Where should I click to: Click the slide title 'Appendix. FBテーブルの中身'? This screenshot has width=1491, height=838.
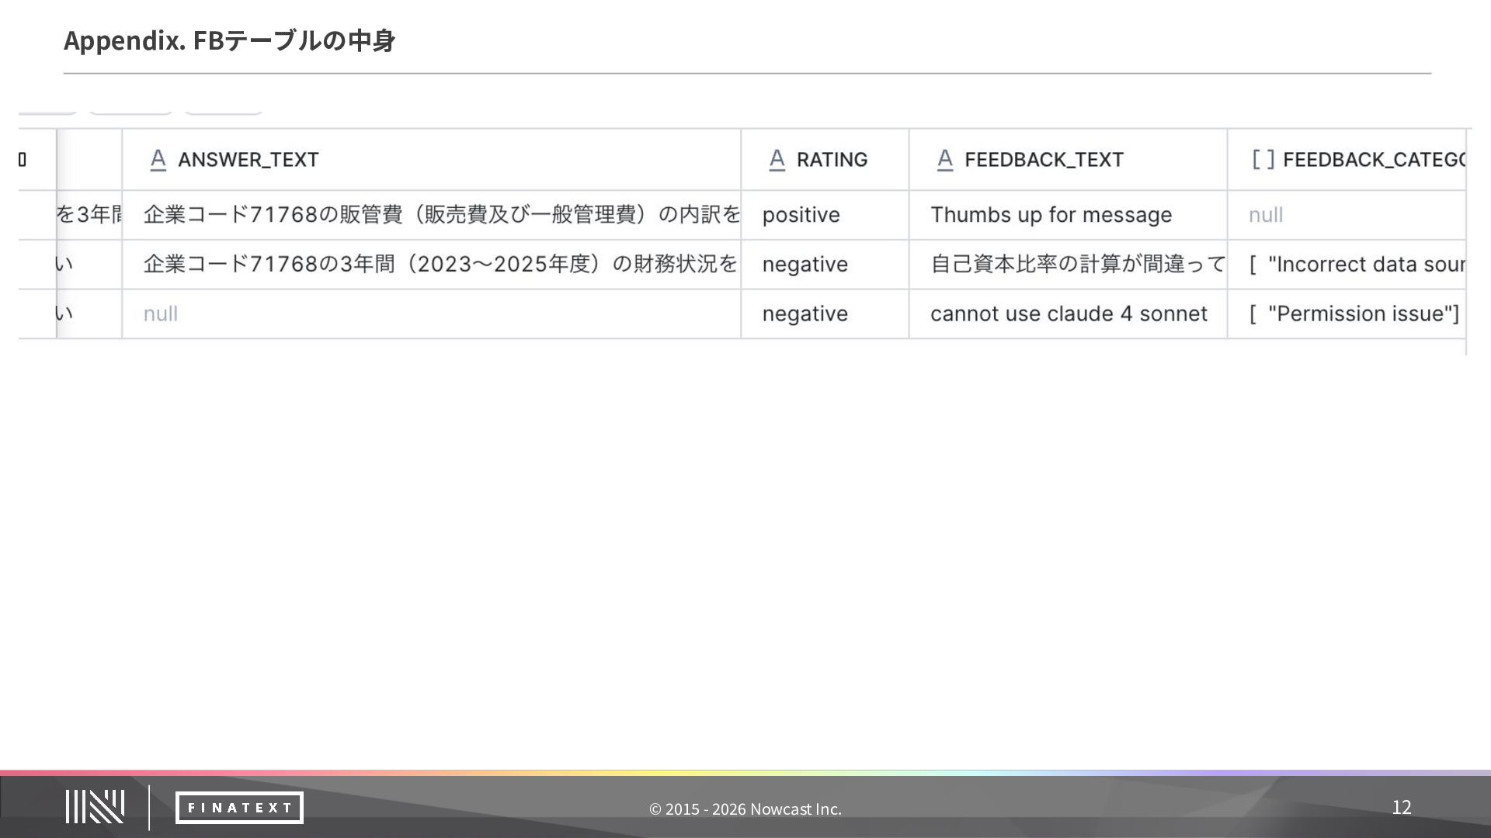pos(230,40)
